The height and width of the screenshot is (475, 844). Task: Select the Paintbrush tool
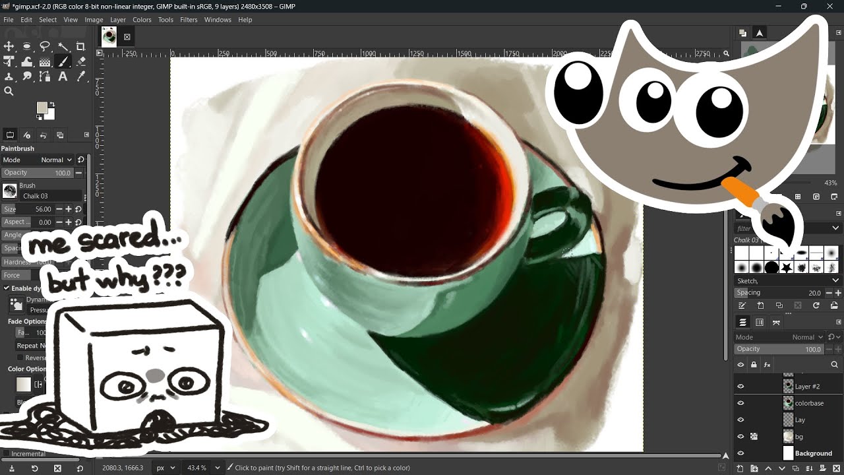tap(63, 61)
